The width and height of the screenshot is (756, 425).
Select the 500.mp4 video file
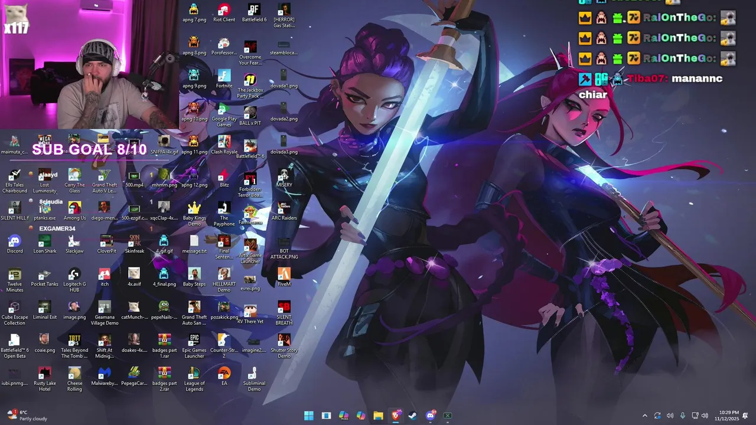(134, 178)
